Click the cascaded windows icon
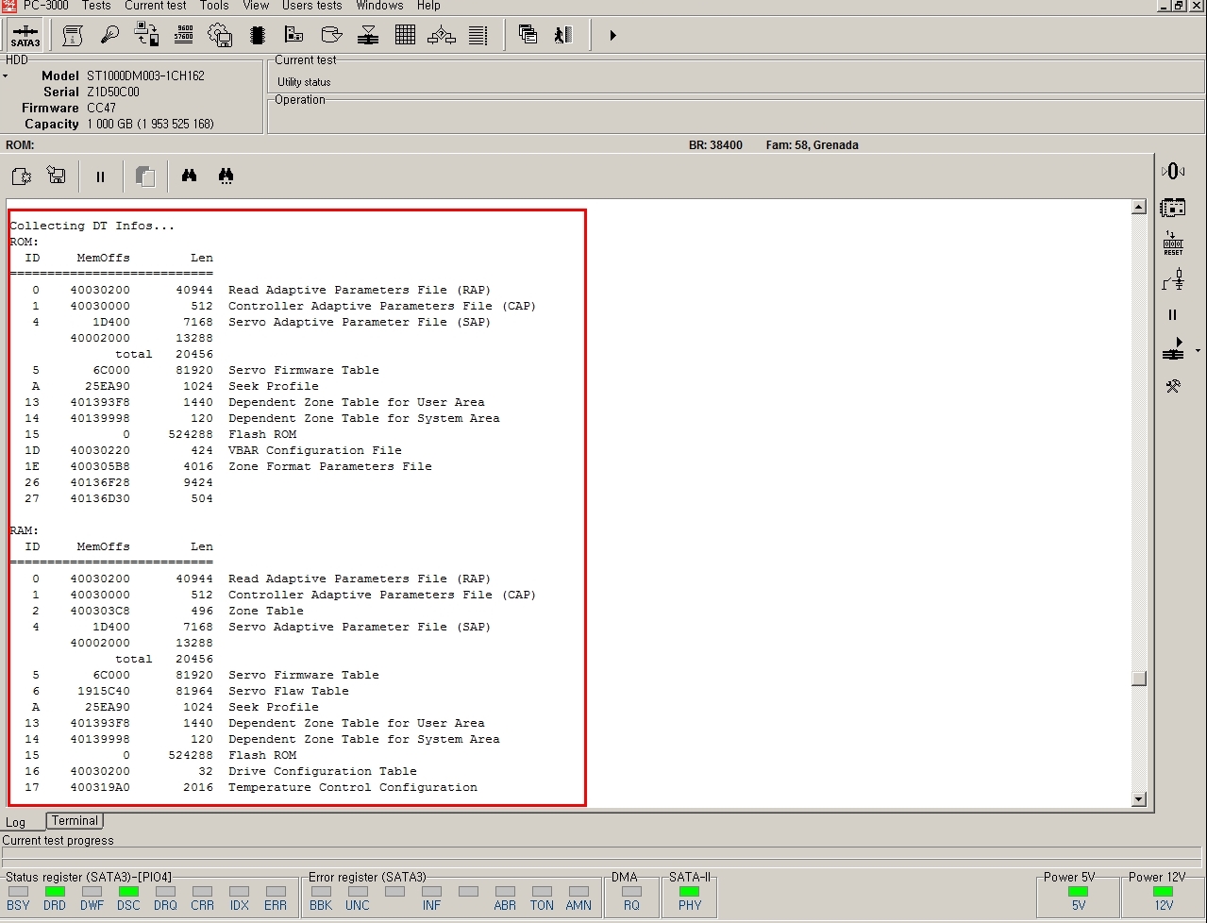This screenshot has width=1207, height=923. pos(528,36)
